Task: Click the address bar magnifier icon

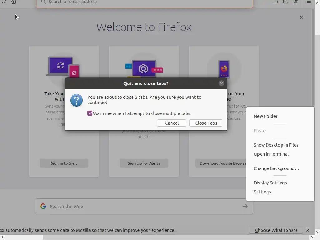Action: pyautogui.click(x=43, y=2)
